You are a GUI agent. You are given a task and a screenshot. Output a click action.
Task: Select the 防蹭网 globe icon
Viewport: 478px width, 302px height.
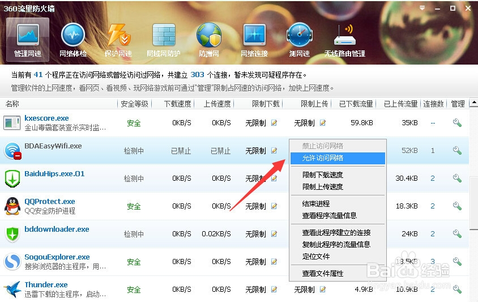209,40
